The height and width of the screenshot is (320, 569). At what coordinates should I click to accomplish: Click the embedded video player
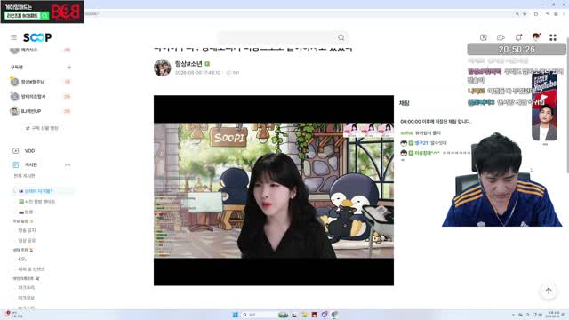click(274, 190)
